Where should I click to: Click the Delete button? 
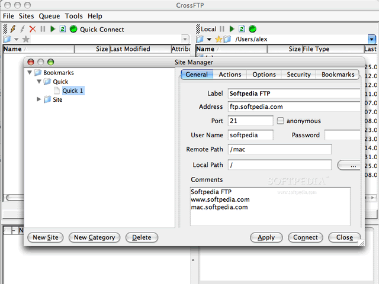click(142, 237)
